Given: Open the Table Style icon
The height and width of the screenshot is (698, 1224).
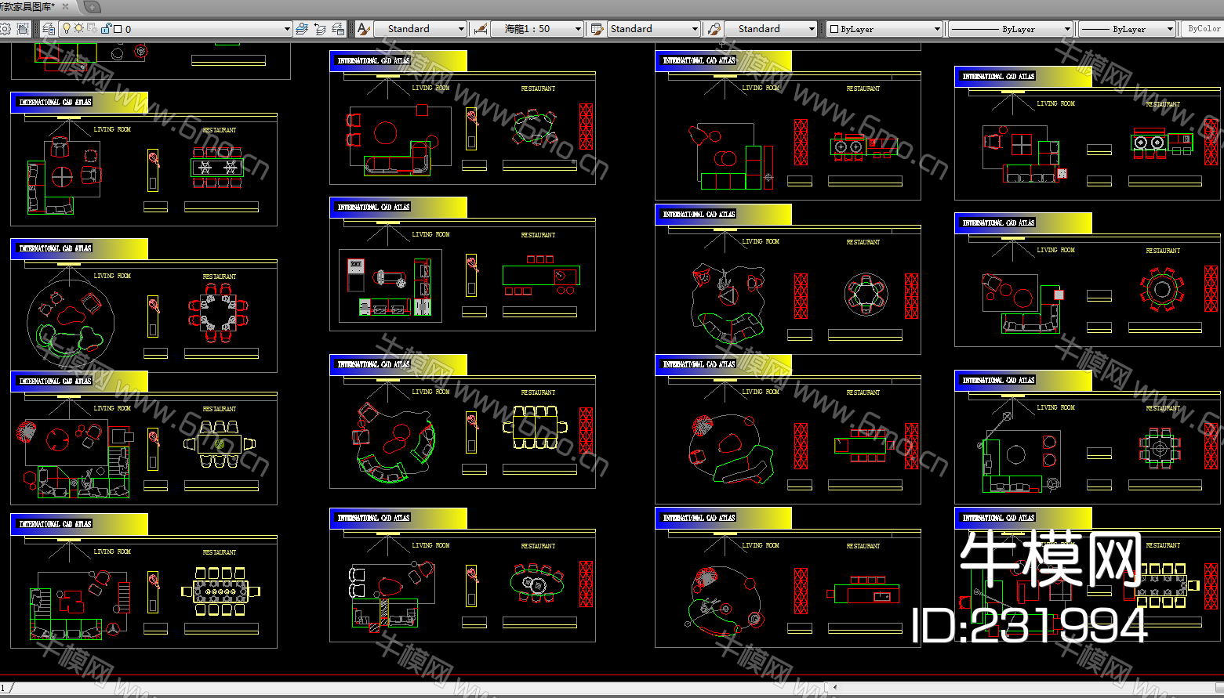Looking at the screenshot, I should tap(597, 29).
